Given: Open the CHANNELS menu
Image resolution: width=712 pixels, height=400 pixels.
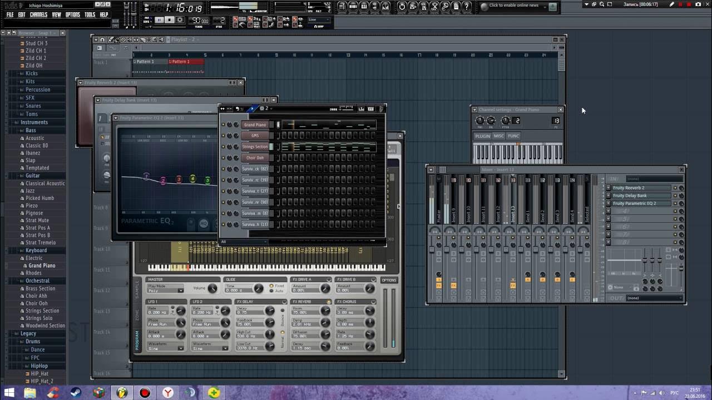Looking at the screenshot, I should click(x=38, y=14).
